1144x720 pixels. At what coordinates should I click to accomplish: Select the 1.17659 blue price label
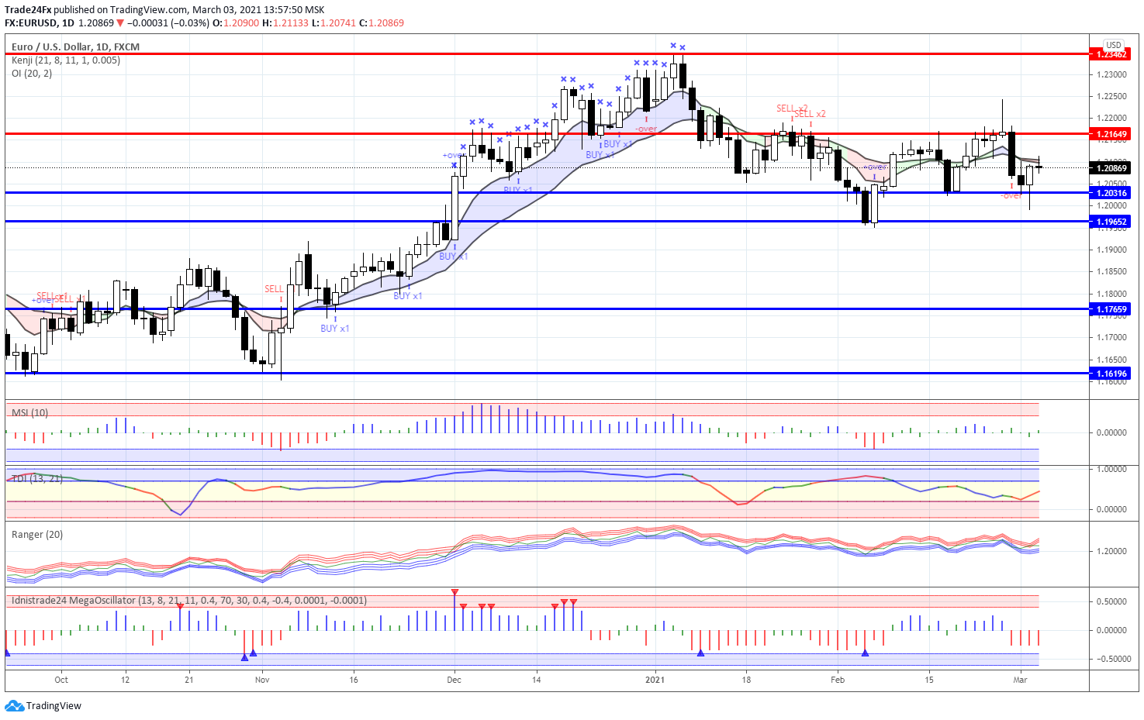tap(1110, 309)
